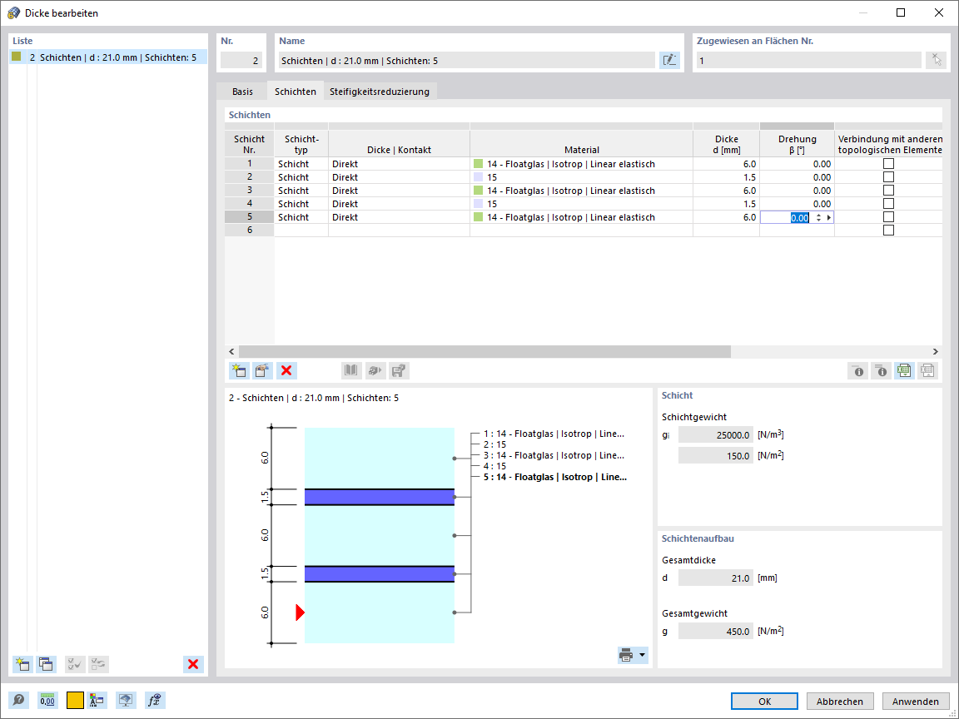Create new thickness icon in Liste panel
The height and width of the screenshot is (719, 959).
point(22,664)
